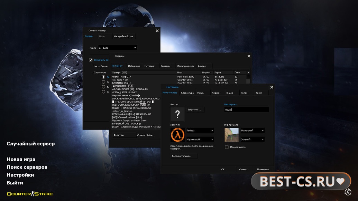Click the running-figure icon in the bottom-right corner
The width and height of the screenshot is (358, 201).
pyautogui.click(x=348, y=192)
